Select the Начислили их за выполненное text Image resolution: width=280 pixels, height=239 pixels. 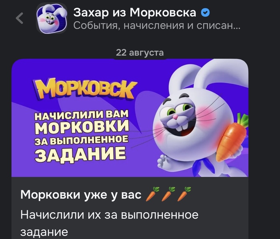pyautogui.click(x=109, y=215)
